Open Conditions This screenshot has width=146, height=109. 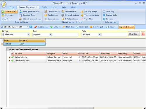(51, 15)
